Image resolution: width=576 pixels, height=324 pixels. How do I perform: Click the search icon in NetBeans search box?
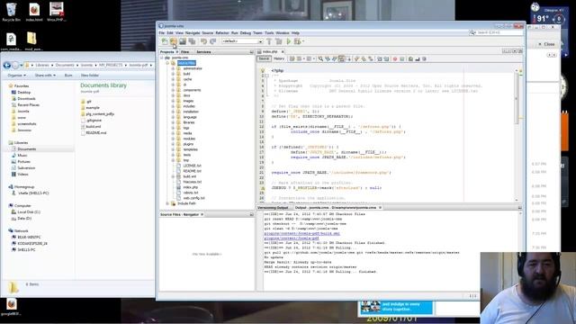(x=472, y=32)
